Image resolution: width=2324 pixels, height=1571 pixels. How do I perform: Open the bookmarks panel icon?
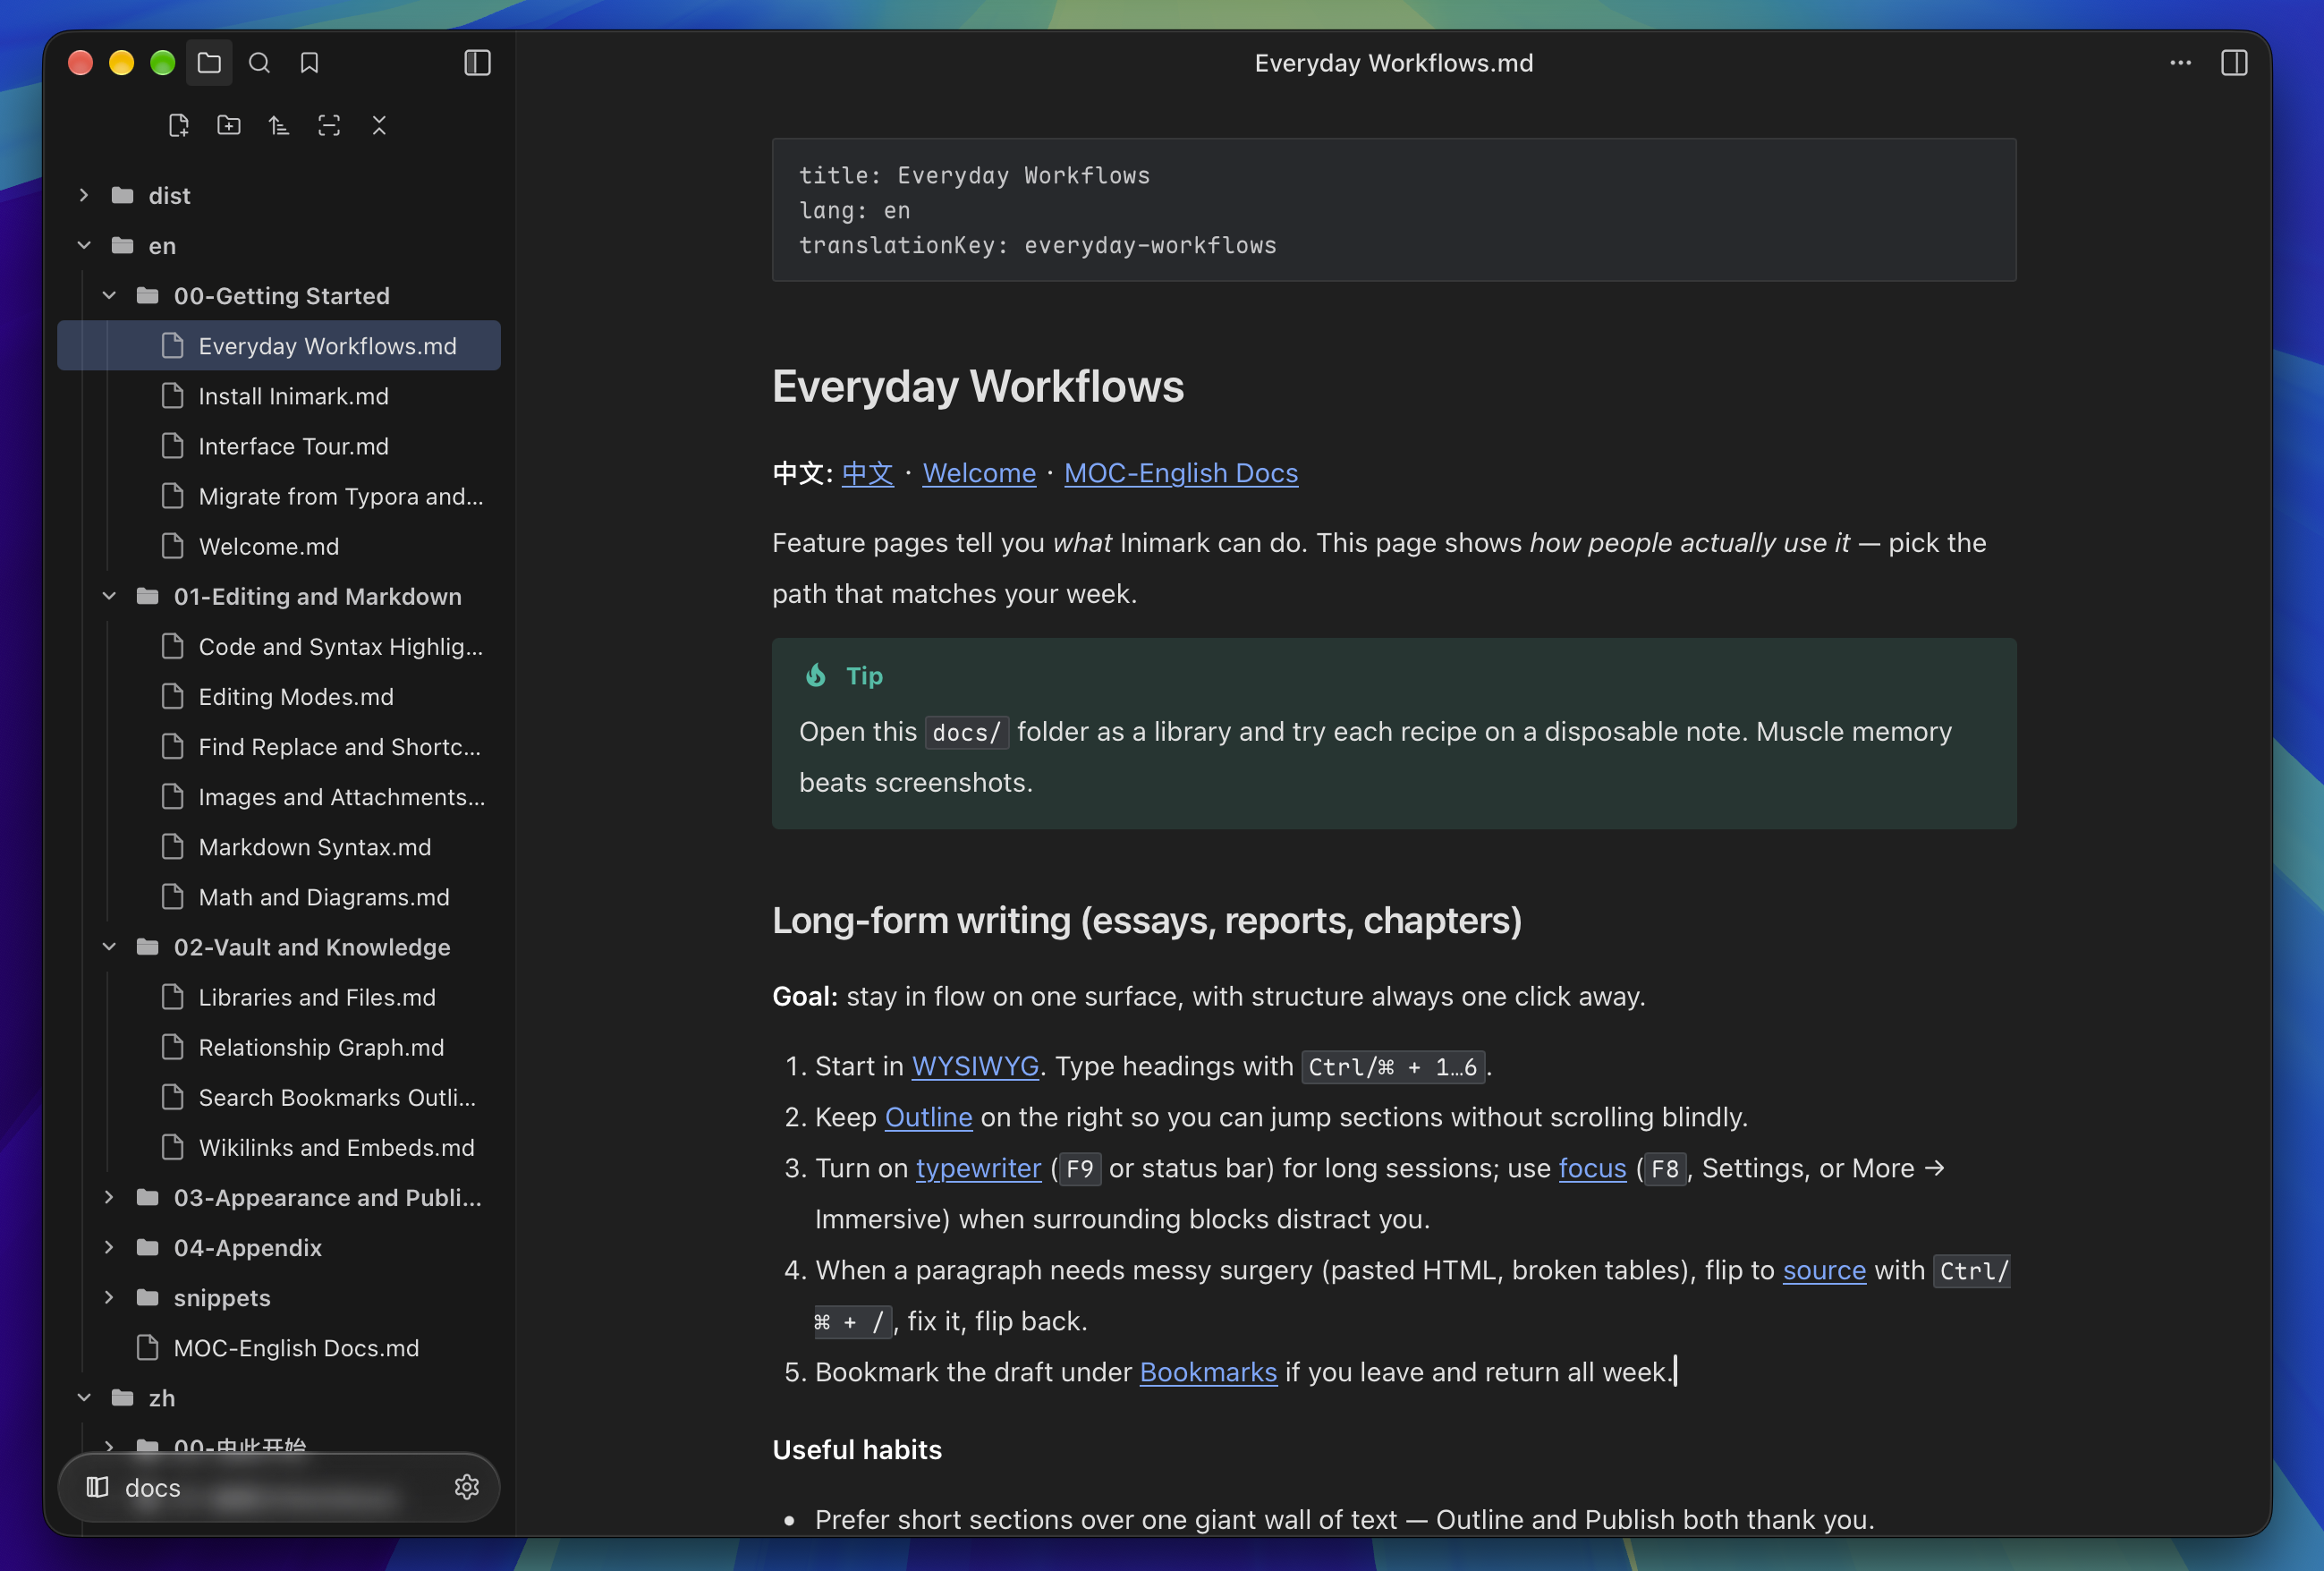[310, 63]
